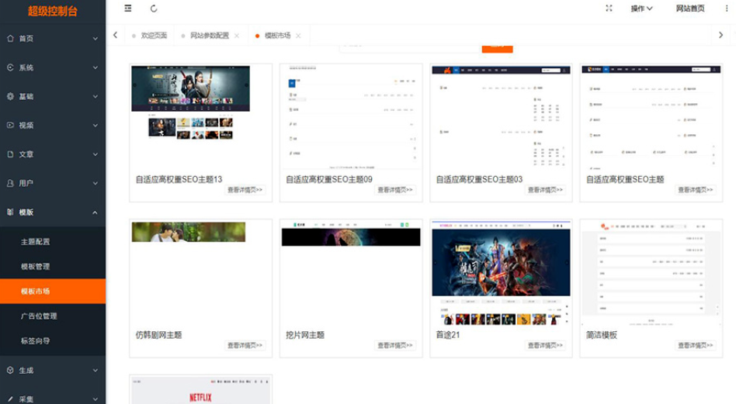View details for 自适应高权重SEO主题13
The image size is (736, 404).
245,190
